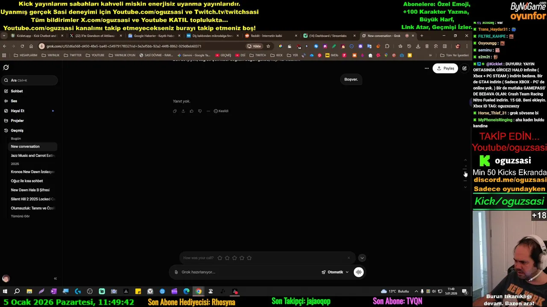The width and height of the screenshot is (547, 307).
Task: Open the Kronos New Dawn İzolasyon chat
Action: click(x=32, y=172)
